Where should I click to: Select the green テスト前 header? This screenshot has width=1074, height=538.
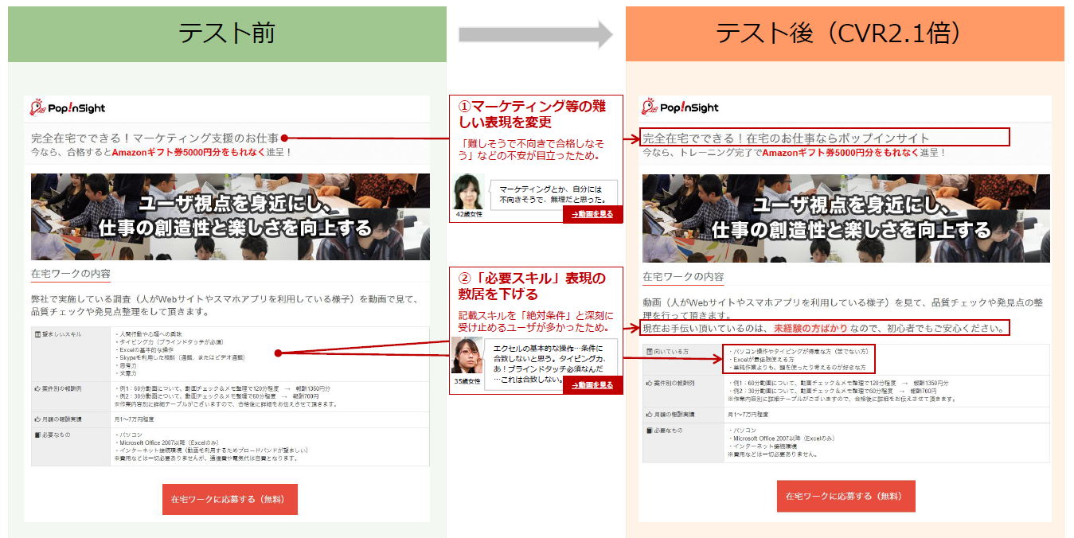(227, 34)
